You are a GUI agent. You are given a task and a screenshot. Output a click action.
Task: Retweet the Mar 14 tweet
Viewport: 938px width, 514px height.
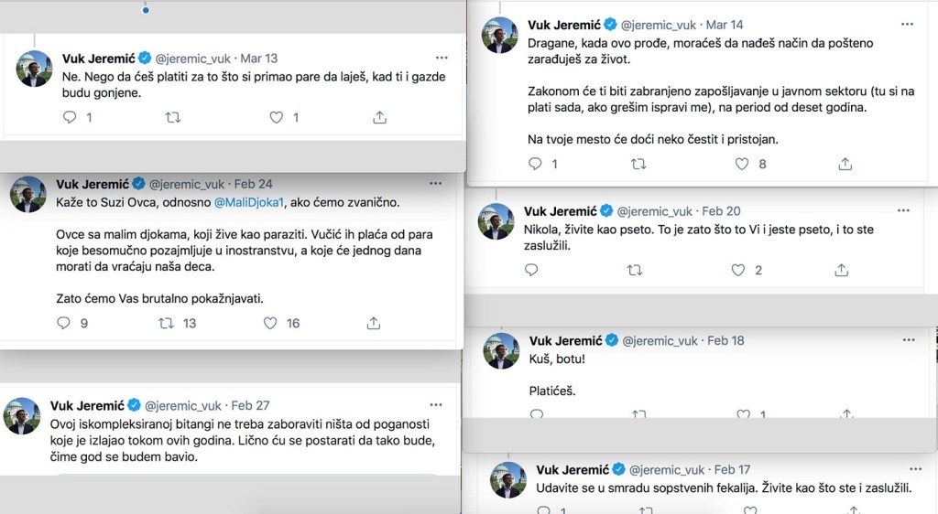[638, 164]
